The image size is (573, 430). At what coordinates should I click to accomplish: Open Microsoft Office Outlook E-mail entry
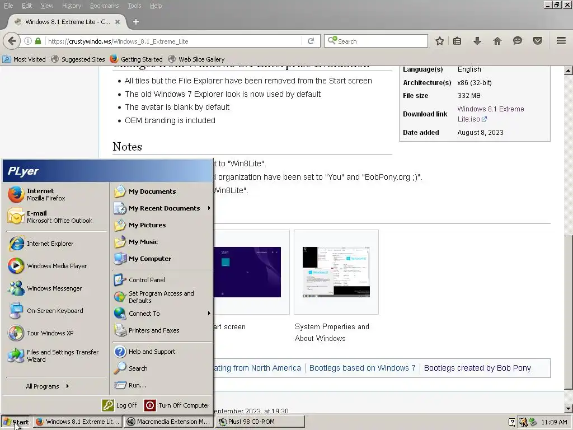56,217
